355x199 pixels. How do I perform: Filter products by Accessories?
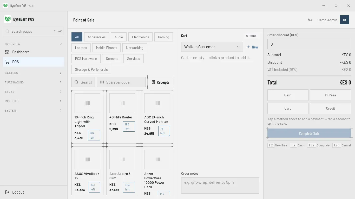click(97, 37)
